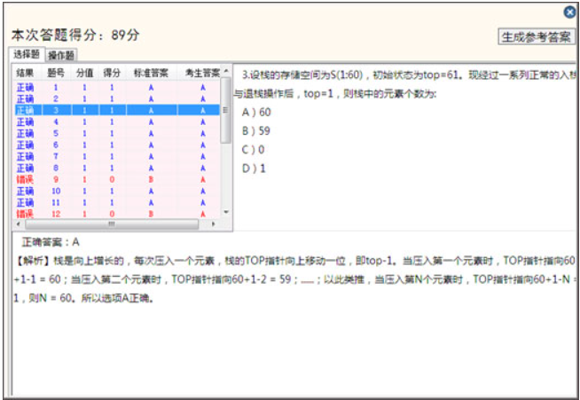Close the score results dialog
Viewport: 580px width, 400px height.
pyautogui.click(x=569, y=12)
